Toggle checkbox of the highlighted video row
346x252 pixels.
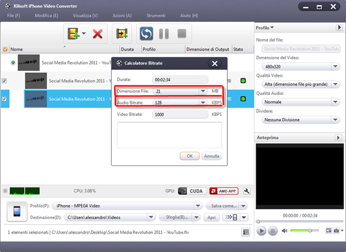click(5, 99)
